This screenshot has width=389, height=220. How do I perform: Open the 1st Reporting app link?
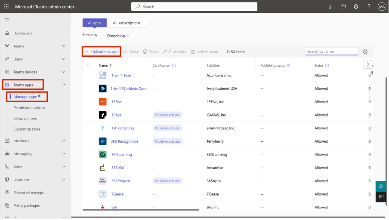123,128
